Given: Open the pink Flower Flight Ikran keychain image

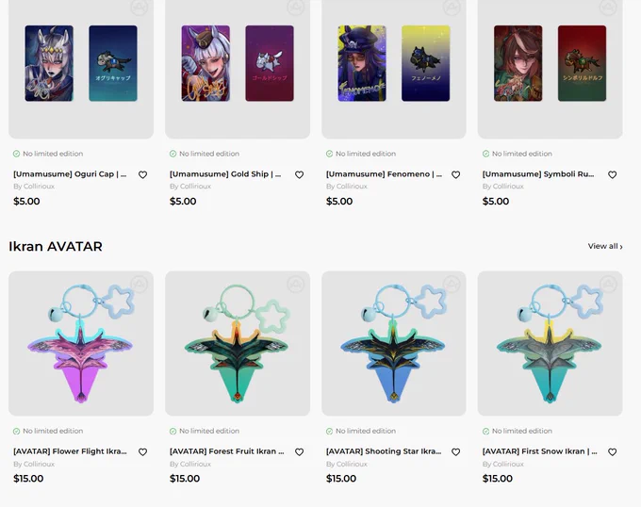Looking at the screenshot, I should 81,344.
